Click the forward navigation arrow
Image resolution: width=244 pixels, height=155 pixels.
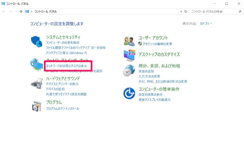tap(11, 12)
